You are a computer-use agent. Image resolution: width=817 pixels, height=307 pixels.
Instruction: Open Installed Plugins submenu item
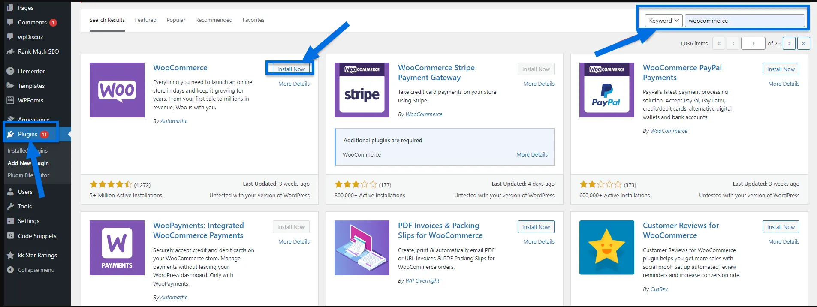coord(27,150)
